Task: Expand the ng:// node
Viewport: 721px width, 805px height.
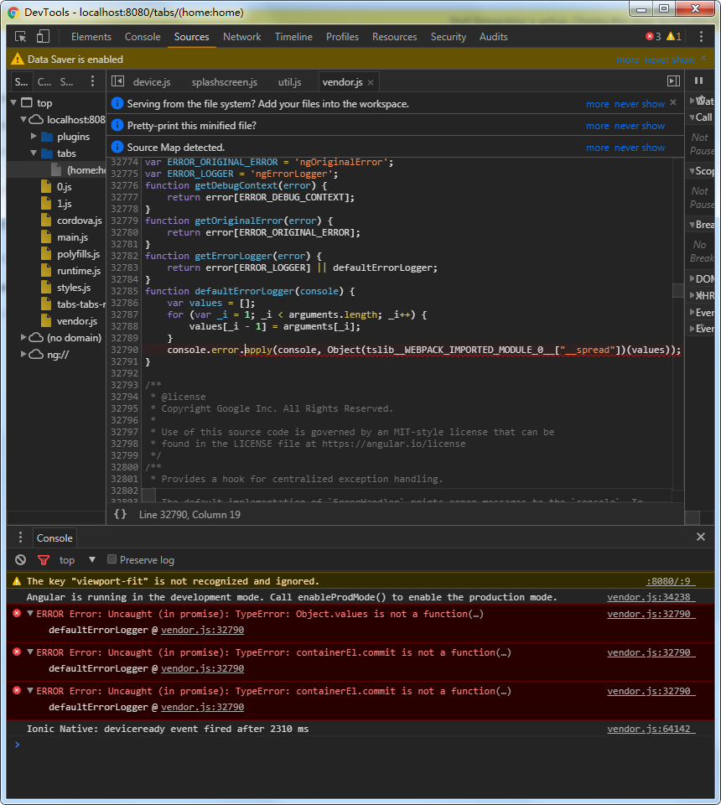Action: tap(23, 354)
